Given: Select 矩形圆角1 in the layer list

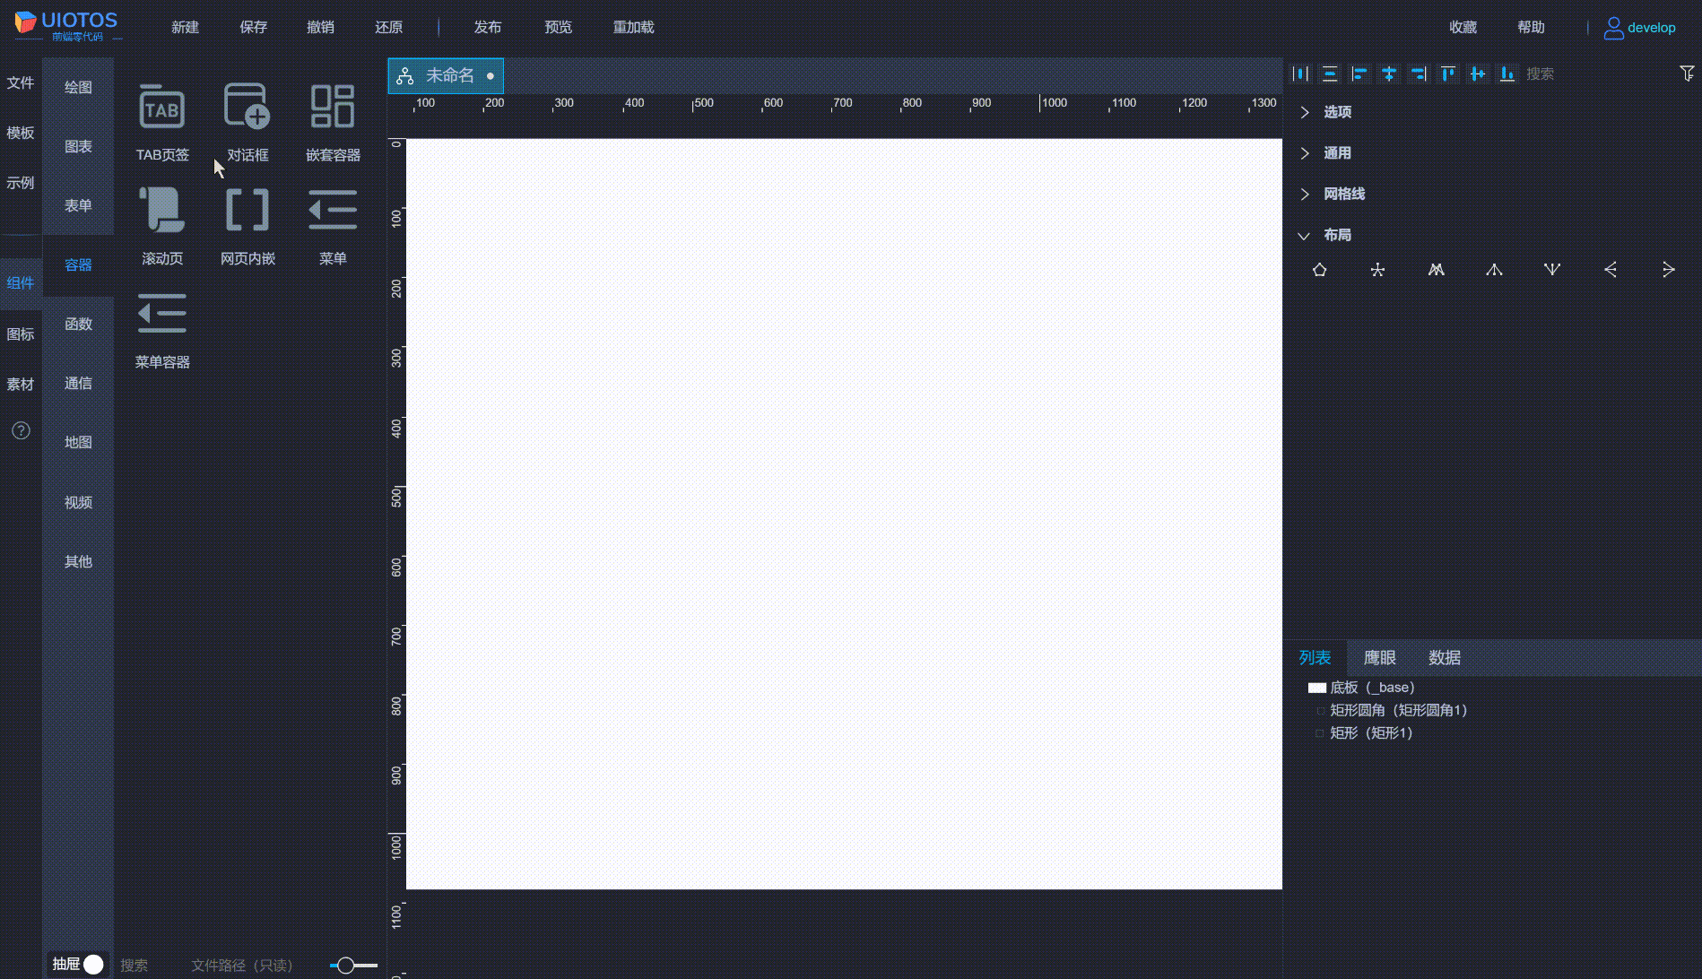Looking at the screenshot, I should point(1397,710).
